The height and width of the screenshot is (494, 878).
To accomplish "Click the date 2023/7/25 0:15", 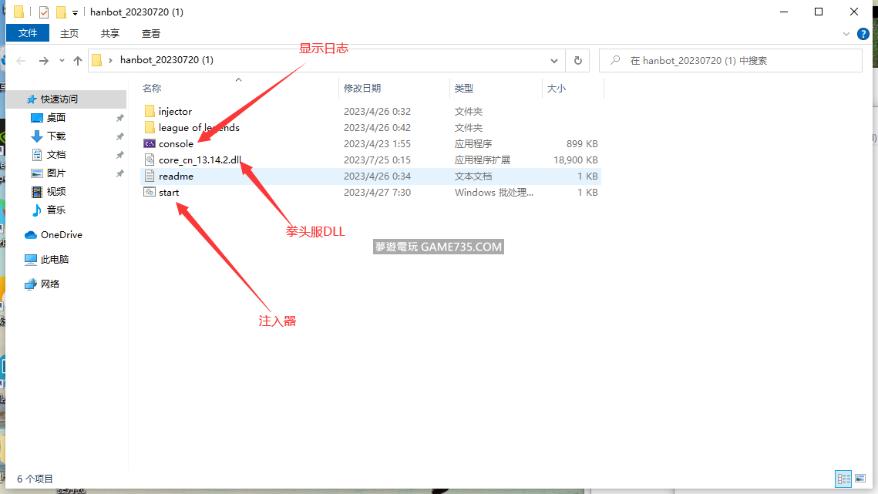I will point(378,160).
